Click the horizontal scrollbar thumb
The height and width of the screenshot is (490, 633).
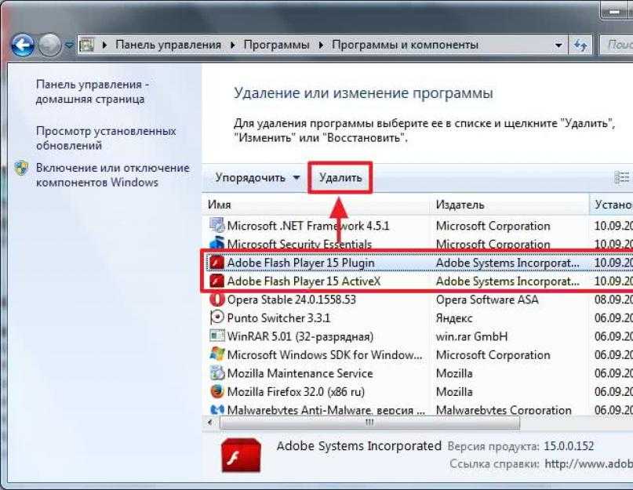point(369,423)
